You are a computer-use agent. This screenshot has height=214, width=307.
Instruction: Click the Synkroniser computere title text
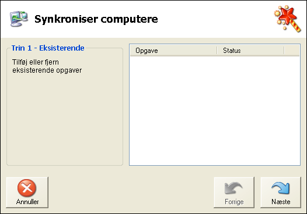[96, 19]
